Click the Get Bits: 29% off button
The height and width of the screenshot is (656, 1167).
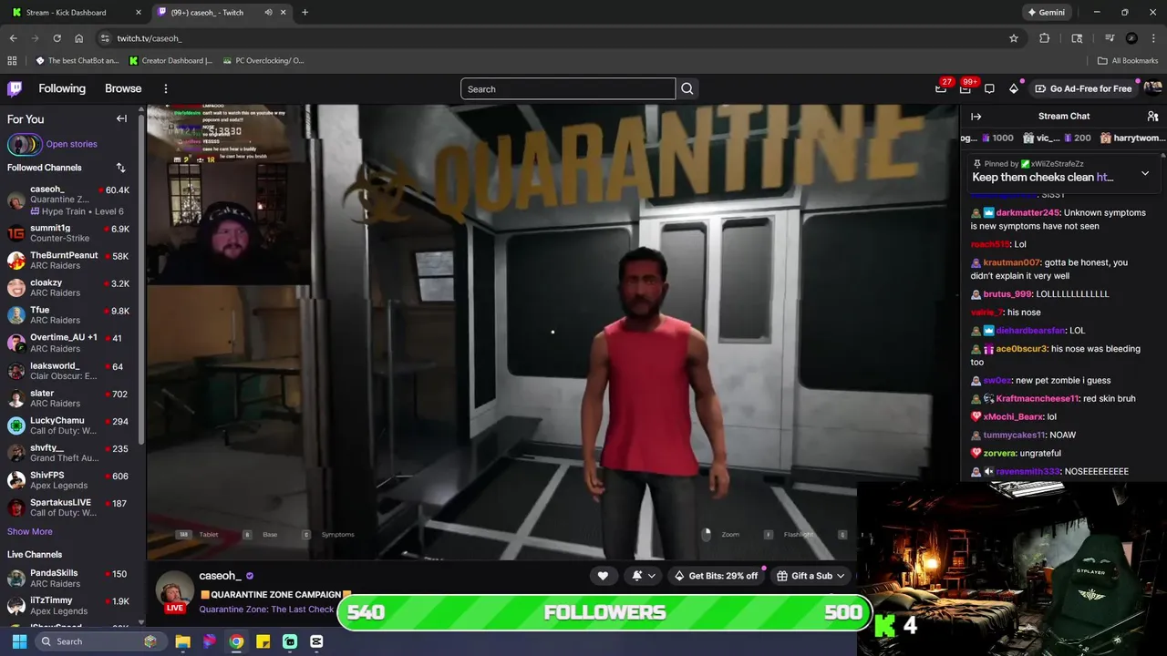(x=716, y=576)
